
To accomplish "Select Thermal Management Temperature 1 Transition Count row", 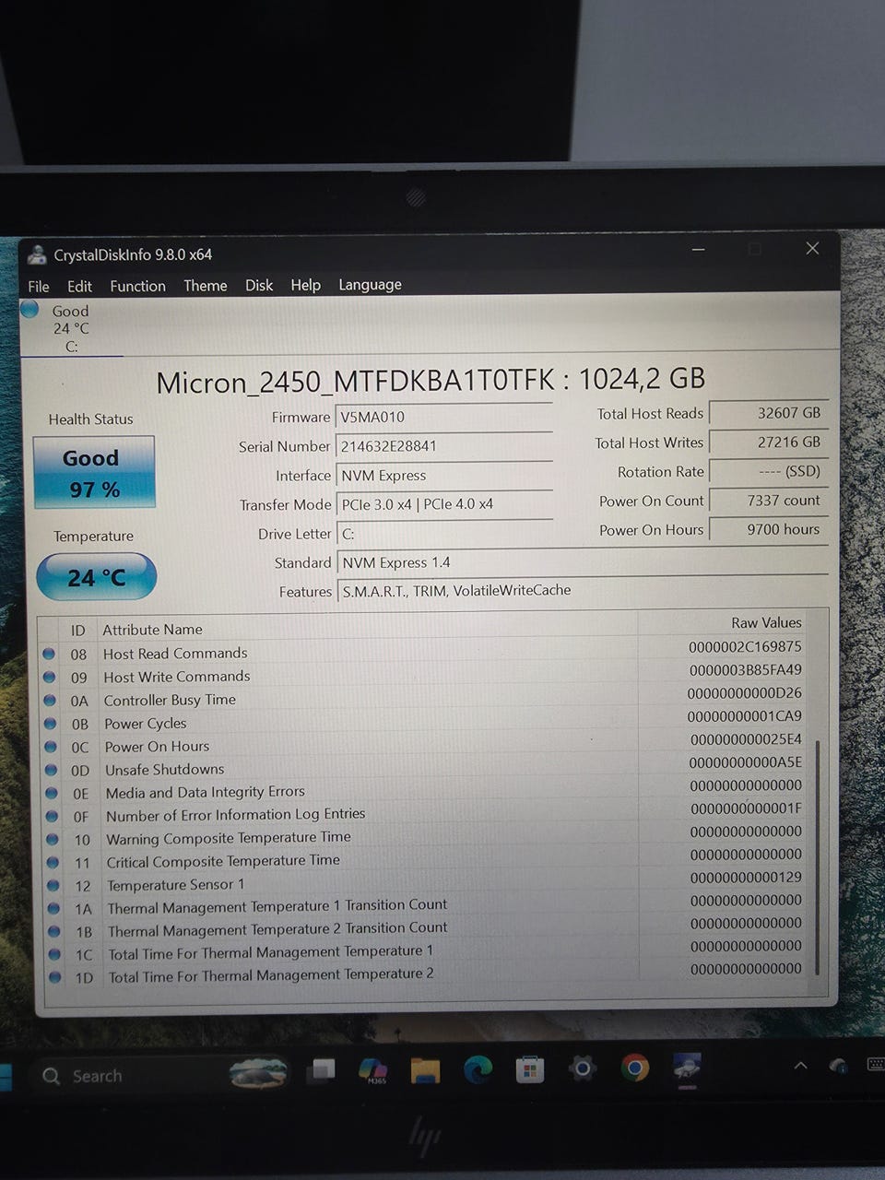I will 422,905.
